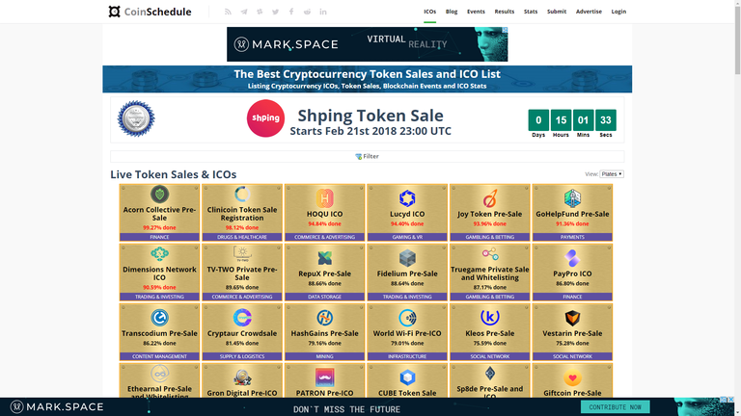
Task: Click the blue certification seal badge
Action: point(136,118)
